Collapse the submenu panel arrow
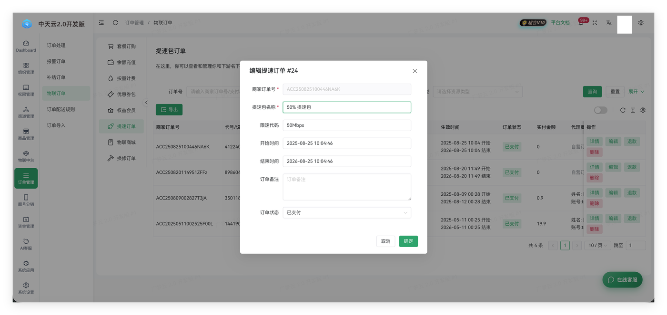This screenshot has width=667, height=315. point(146,102)
